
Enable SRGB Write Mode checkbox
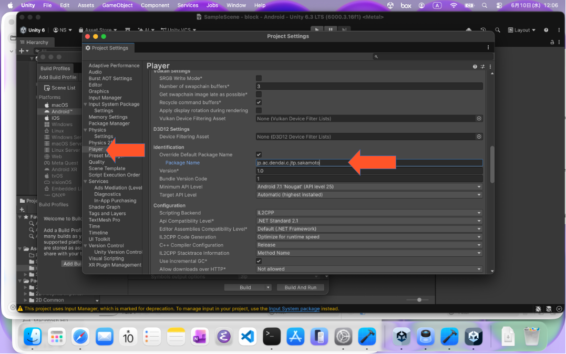259,78
